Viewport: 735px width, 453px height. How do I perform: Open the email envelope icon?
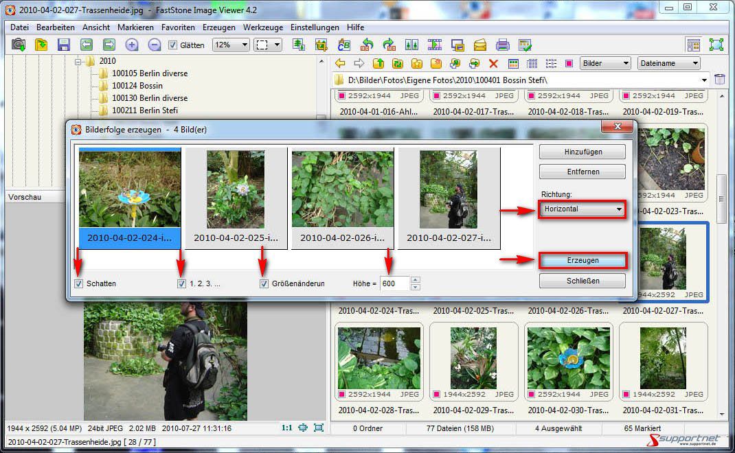[x=480, y=45]
